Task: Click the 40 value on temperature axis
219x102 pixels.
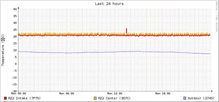Action: tap(15, 9)
